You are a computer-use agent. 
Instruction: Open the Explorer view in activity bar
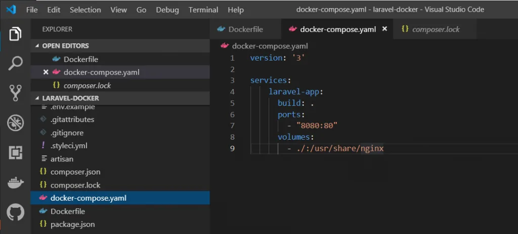pos(15,34)
